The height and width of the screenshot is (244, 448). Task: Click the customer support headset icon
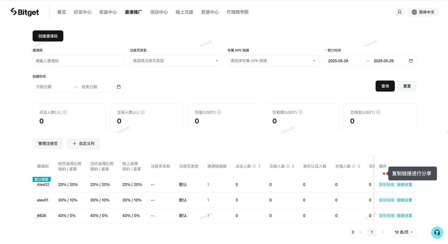coord(437,232)
